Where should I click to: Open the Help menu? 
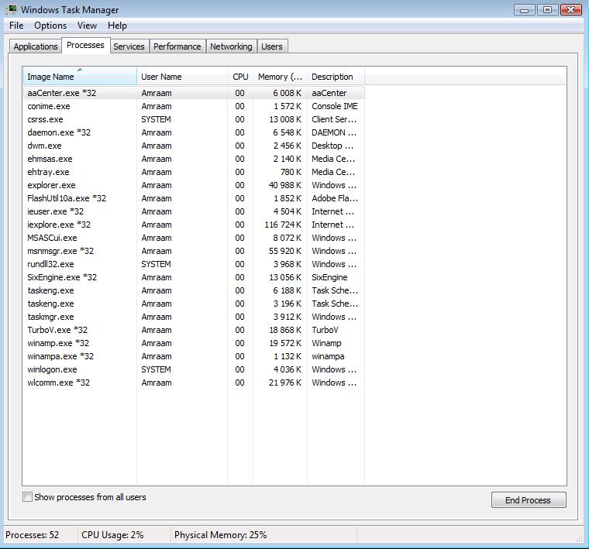[x=117, y=26]
